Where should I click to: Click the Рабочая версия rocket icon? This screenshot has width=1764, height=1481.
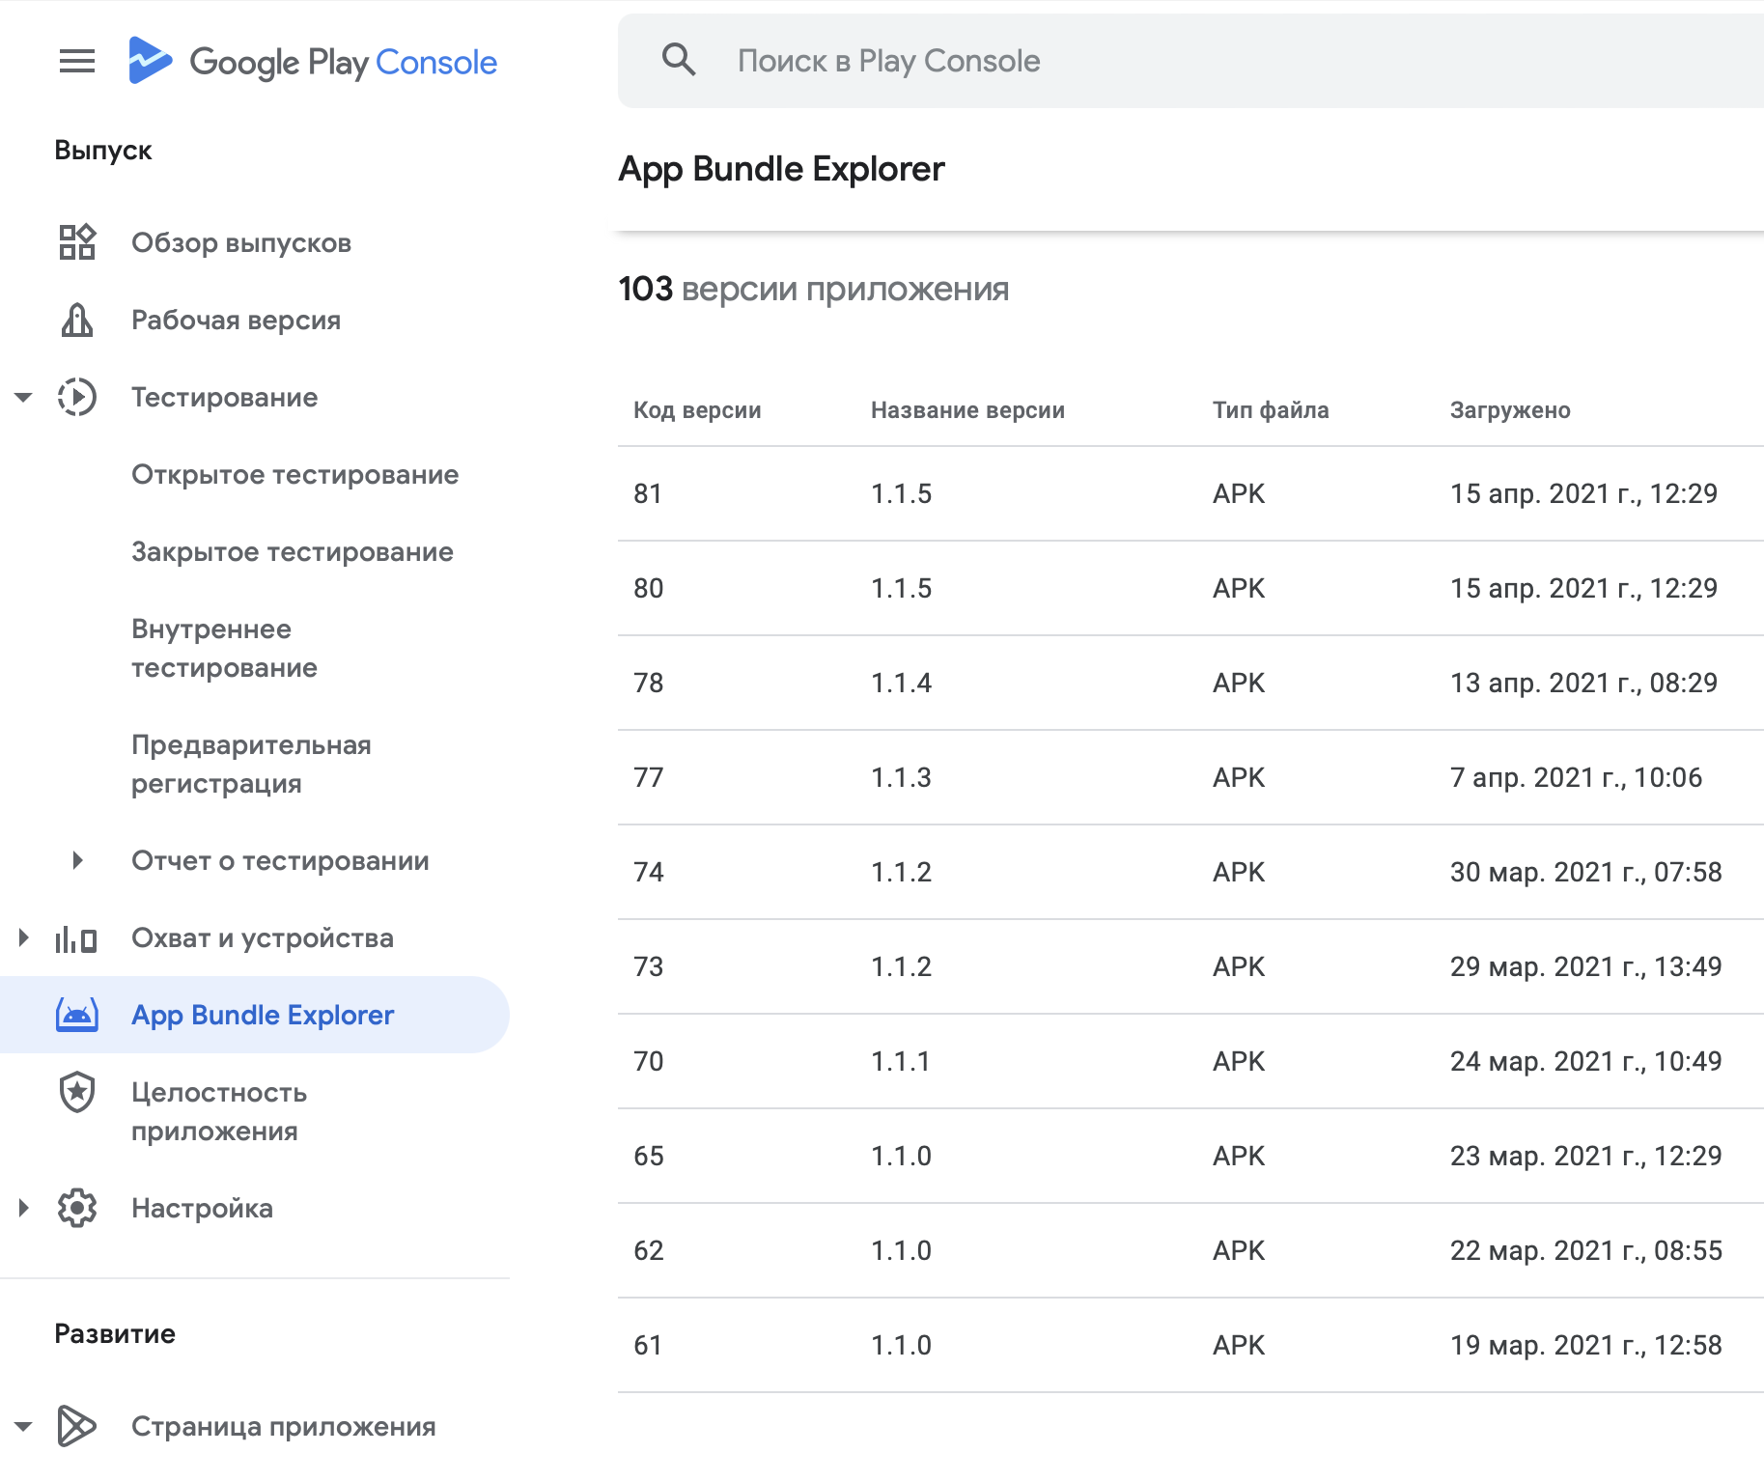[x=77, y=320]
